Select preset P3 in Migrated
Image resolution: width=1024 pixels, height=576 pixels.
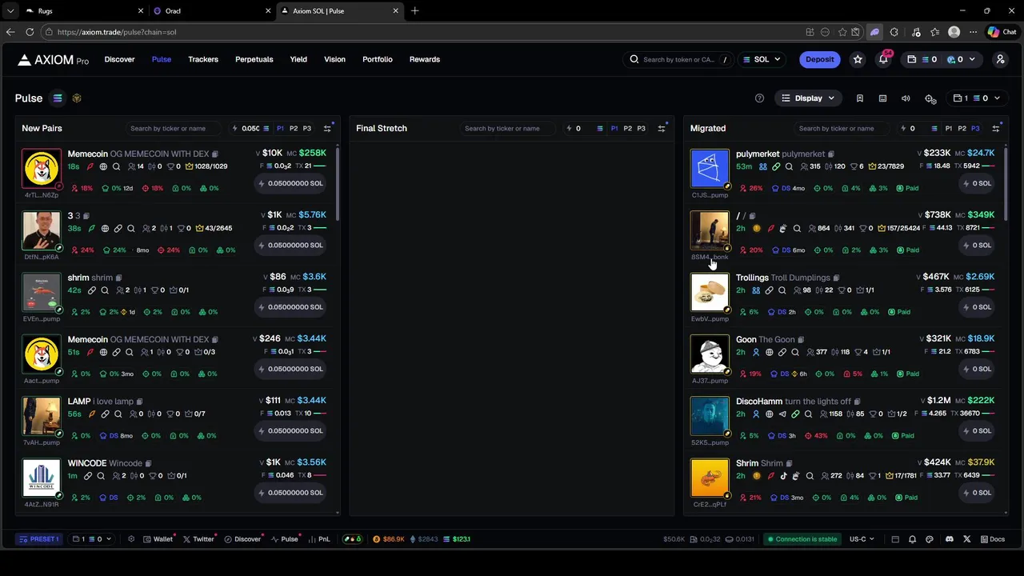tap(975, 128)
